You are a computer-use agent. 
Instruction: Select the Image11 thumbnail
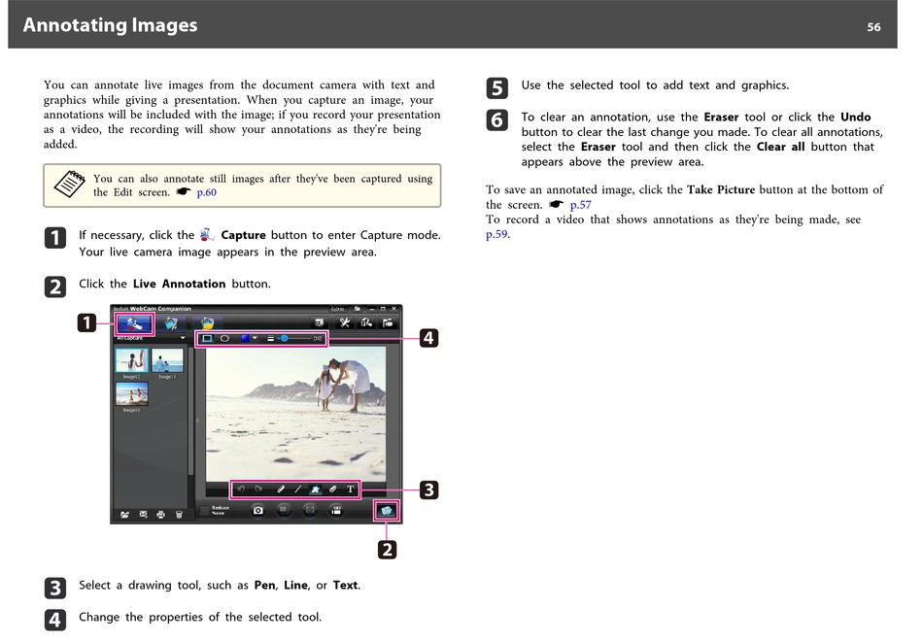point(167,360)
